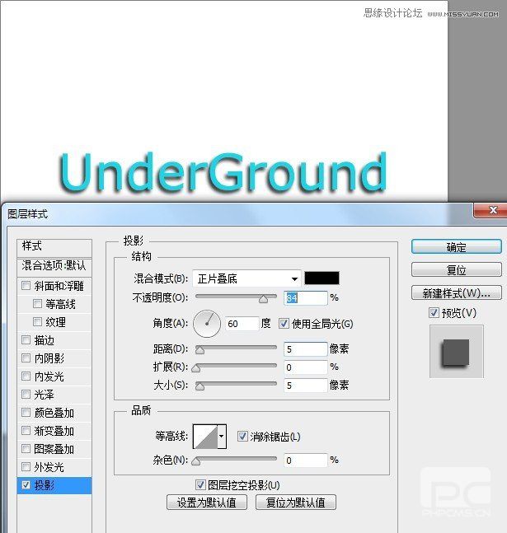Enable the 内阴影 checkbox
Screen dimensions: 507x533
point(26,358)
